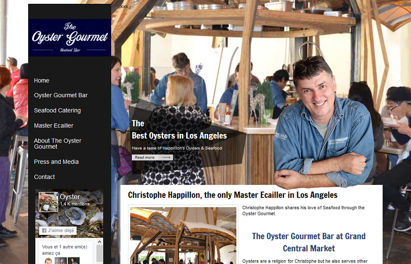This screenshot has height=264, width=411.
Task: Open the Home menu item
Action: tap(42, 81)
